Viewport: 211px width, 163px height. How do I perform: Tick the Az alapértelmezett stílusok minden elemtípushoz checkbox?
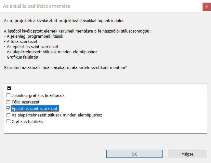[9, 115]
